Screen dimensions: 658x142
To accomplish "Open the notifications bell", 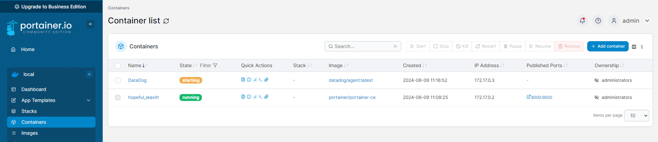I will coord(582,21).
